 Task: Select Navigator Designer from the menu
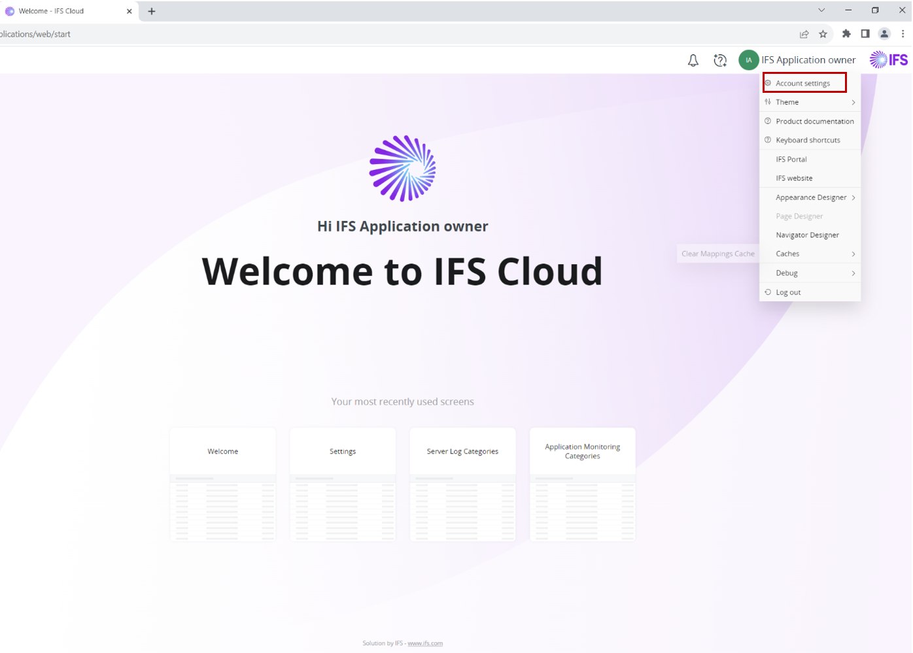(x=807, y=235)
